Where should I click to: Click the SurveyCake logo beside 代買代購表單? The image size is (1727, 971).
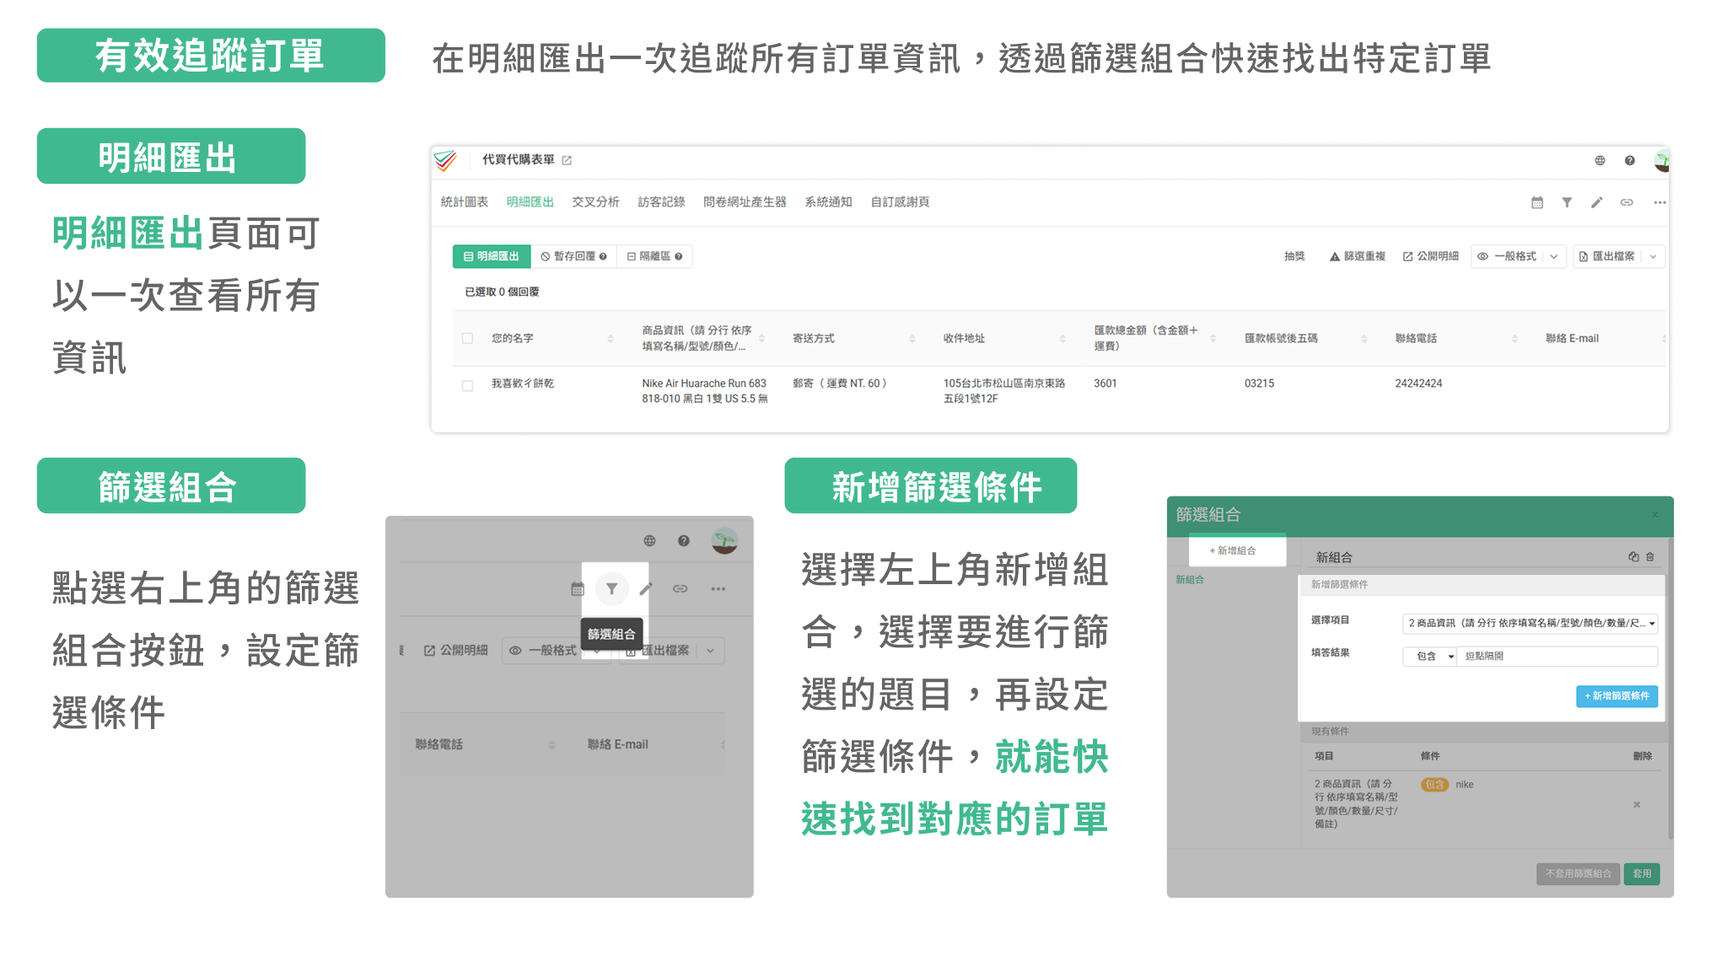(x=445, y=160)
